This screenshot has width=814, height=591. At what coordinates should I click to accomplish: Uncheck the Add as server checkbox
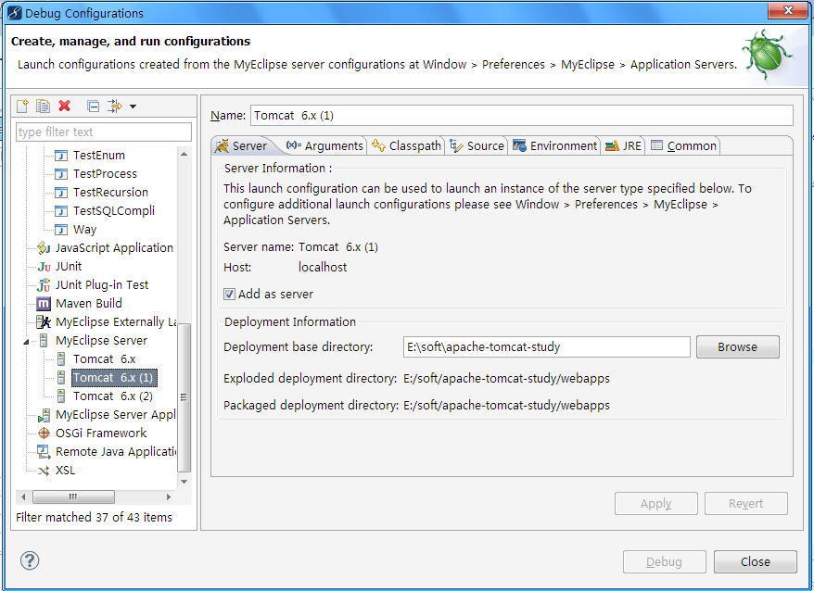[229, 295]
